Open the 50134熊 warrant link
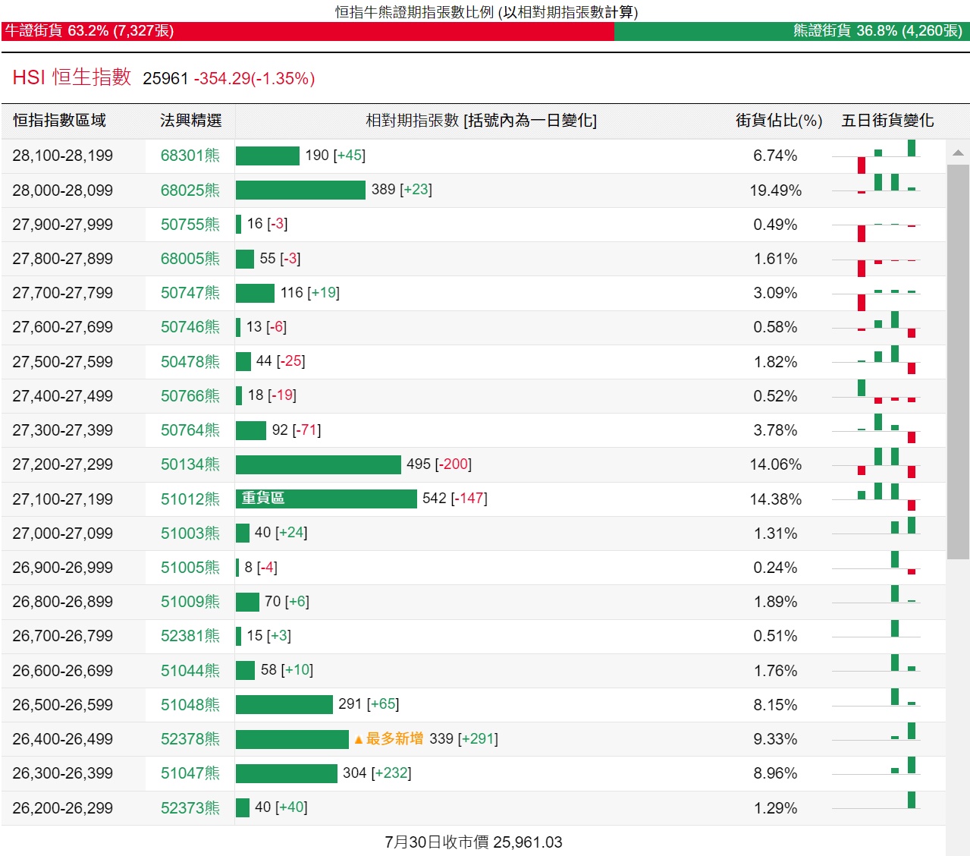The height and width of the screenshot is (856, 970). click(x=190, y=464)
